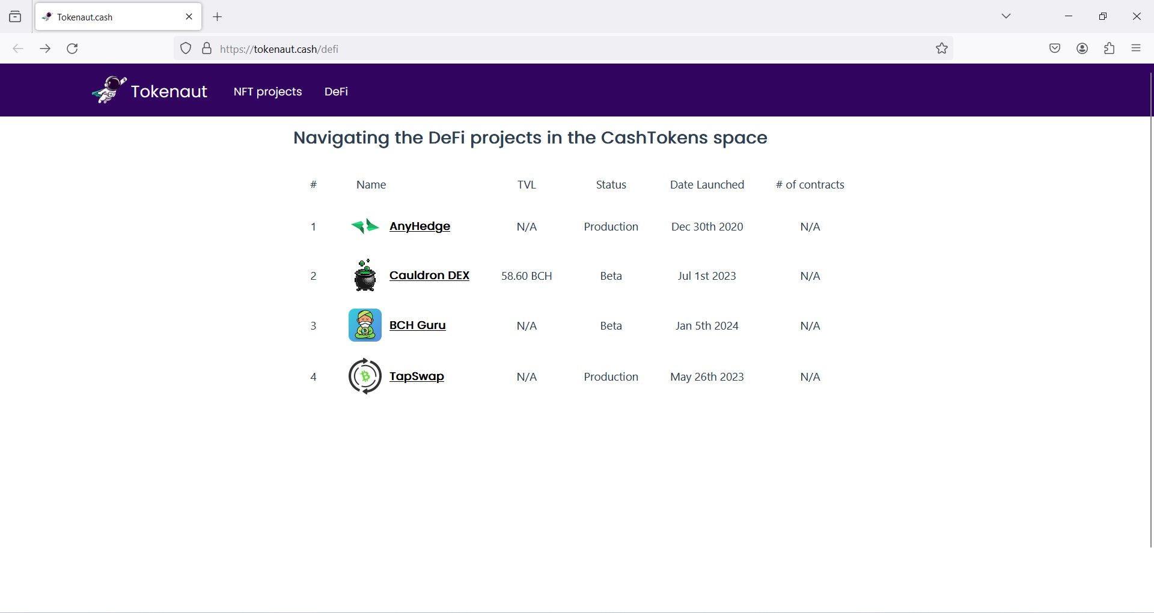View site security shield information
Screen dimensions: 1154x613
[x=186, y=49]
